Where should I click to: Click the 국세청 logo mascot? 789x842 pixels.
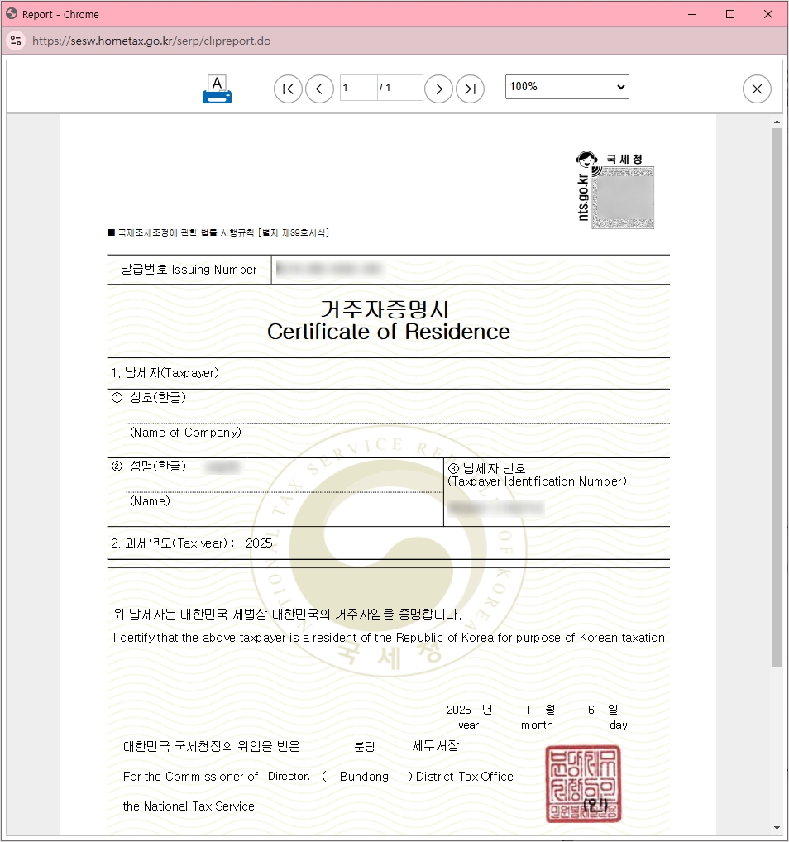586,160
